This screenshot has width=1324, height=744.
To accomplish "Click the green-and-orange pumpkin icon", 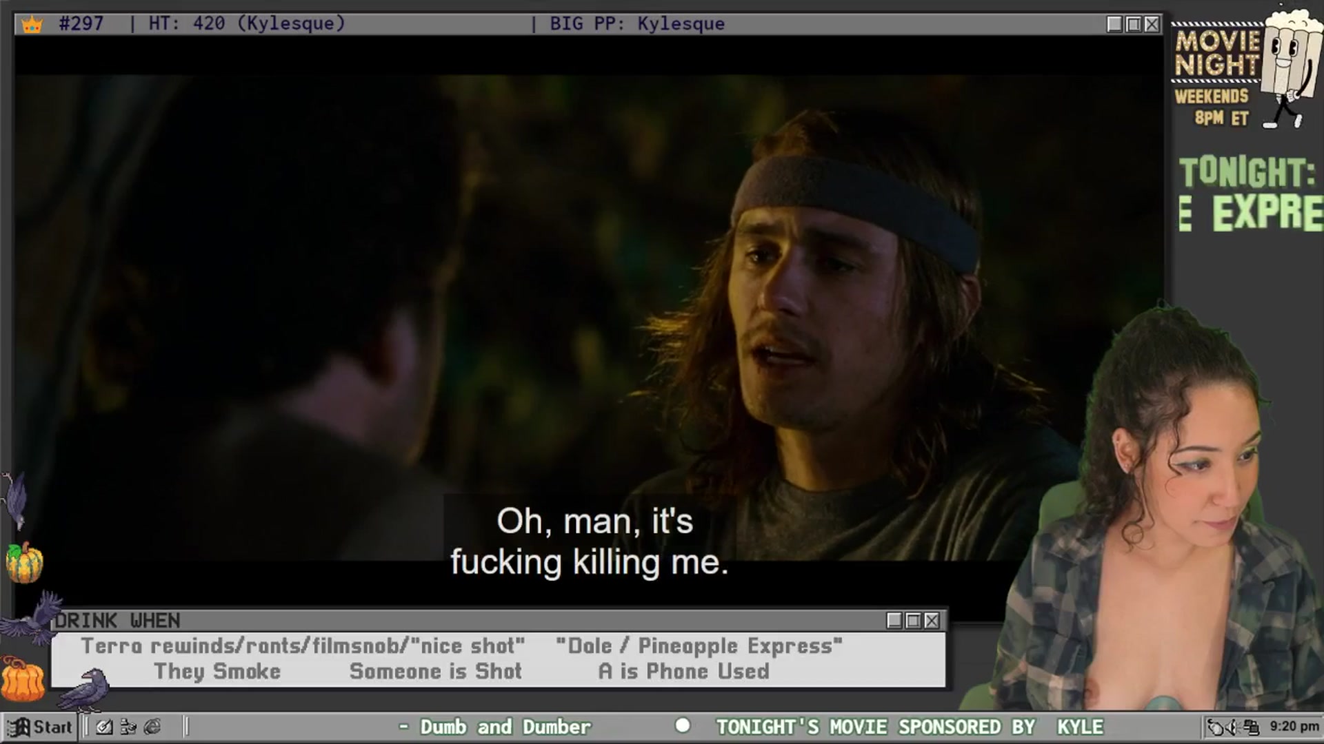I will pos(24,562).
